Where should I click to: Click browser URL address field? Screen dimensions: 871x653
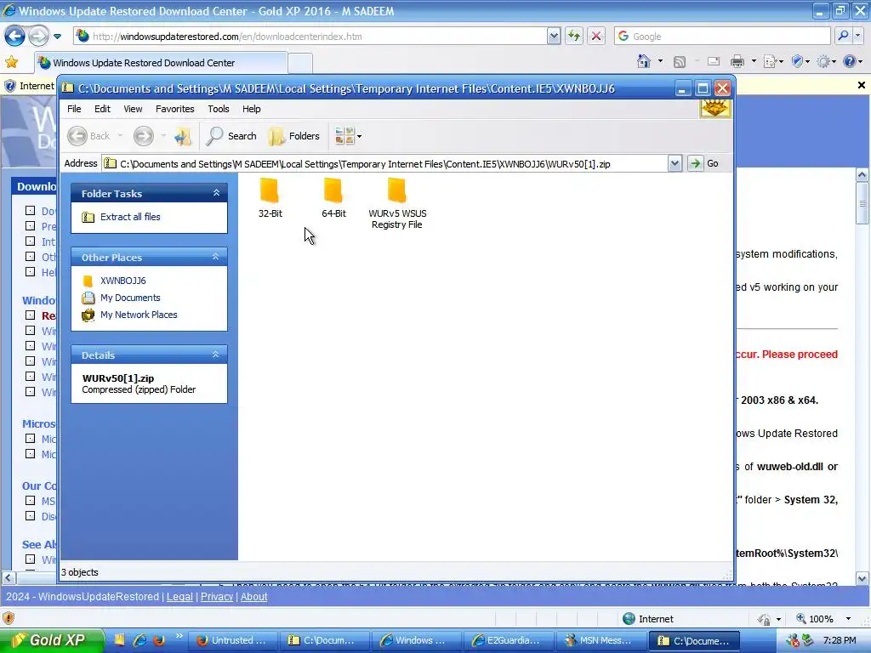coord(310,37)
